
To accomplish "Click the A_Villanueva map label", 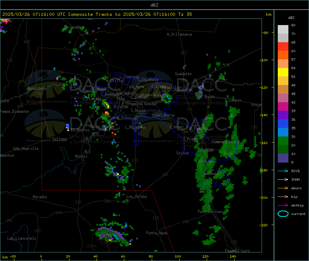I will (179, 34).
